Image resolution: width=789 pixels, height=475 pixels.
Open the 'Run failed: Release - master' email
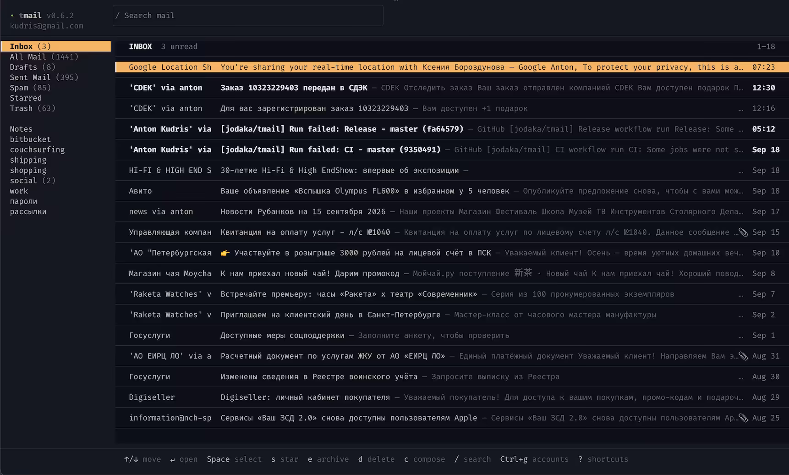pyautogui.click(x=452, y=129)
